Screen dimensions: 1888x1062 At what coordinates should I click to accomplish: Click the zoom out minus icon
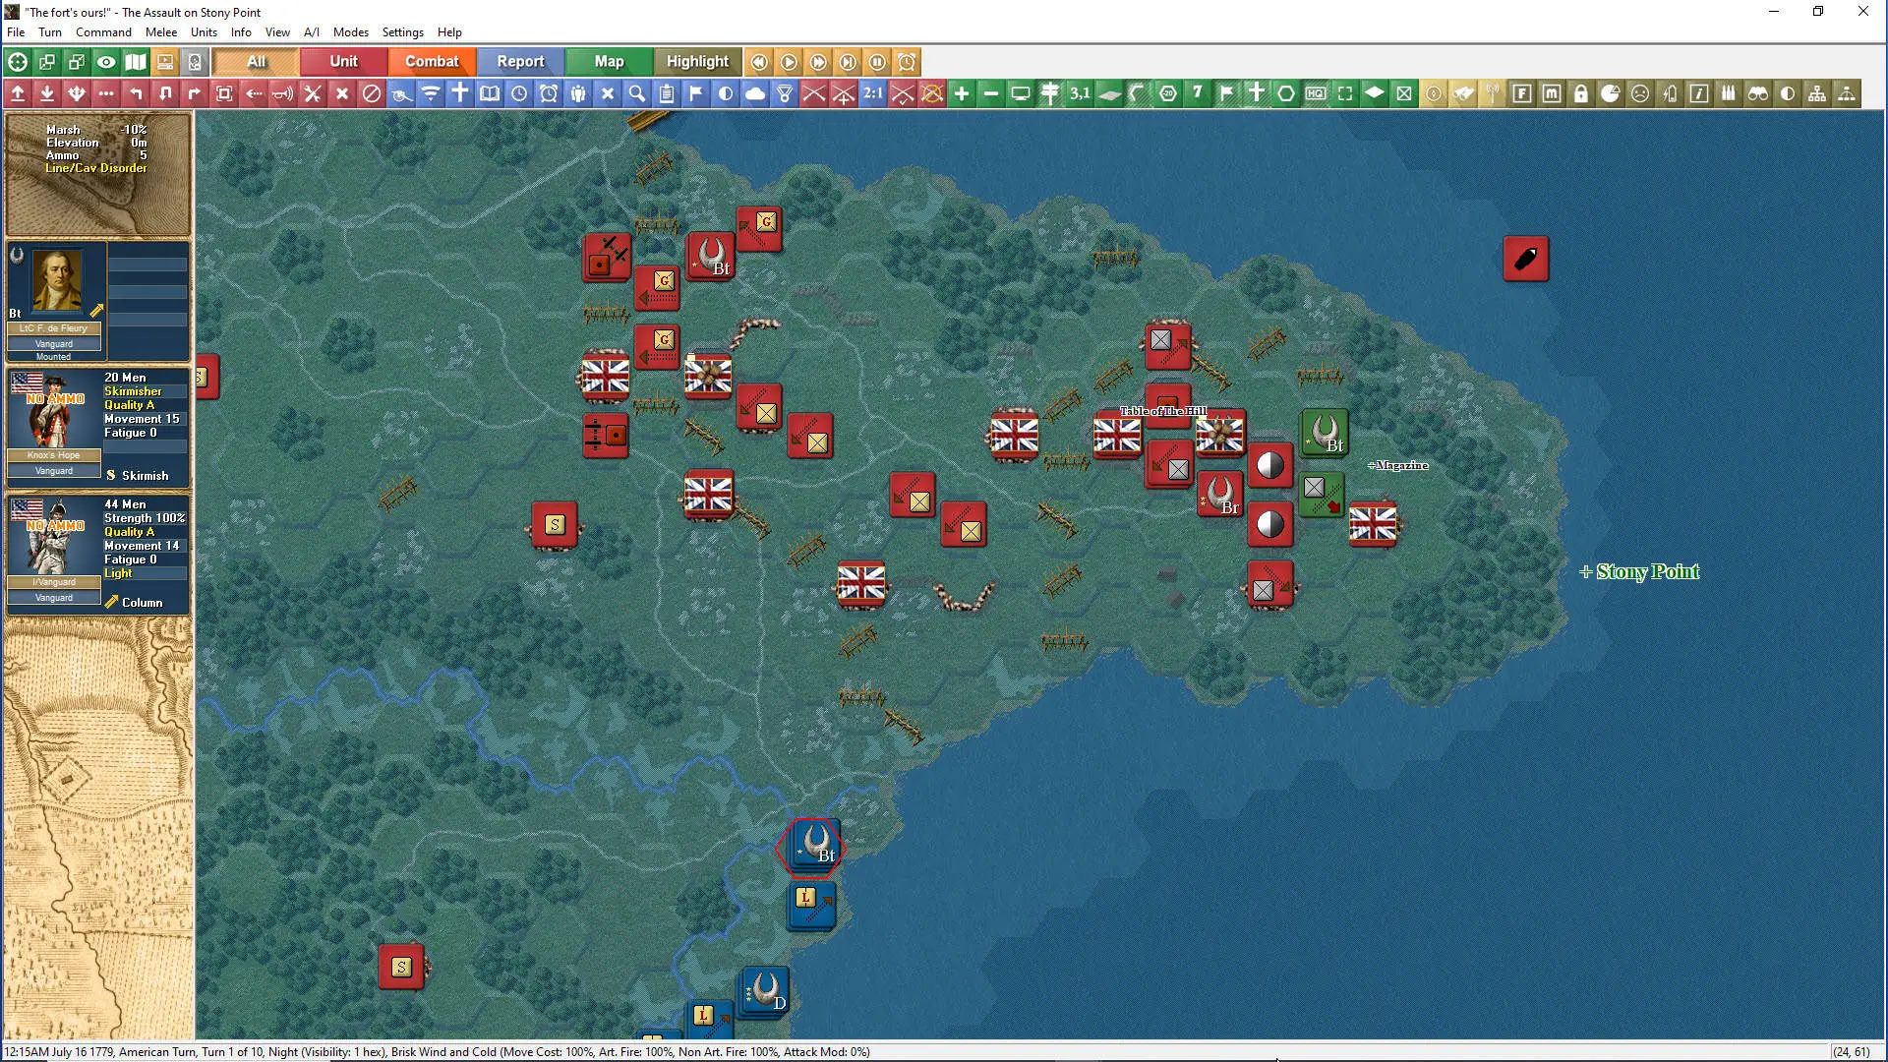[991, 93]
